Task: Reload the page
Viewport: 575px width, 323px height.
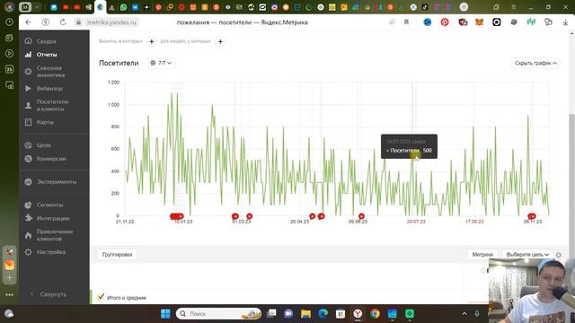Action: click(x=63, y=22)
